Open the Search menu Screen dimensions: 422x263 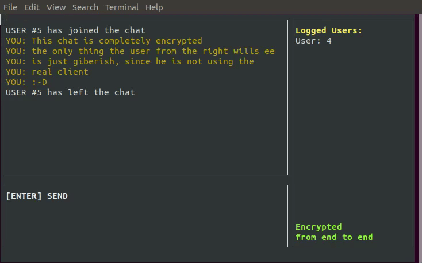point(85,7)
